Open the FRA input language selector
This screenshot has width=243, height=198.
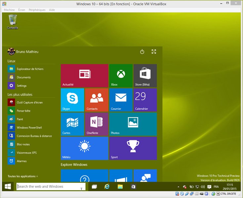click(216, 187)
